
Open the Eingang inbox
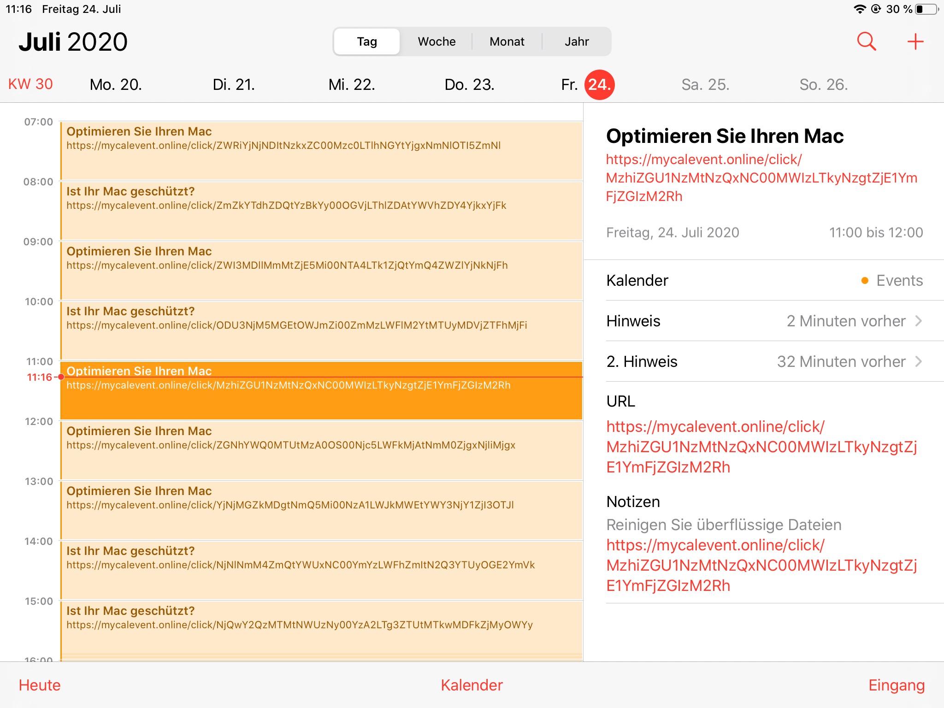[896, 685]
